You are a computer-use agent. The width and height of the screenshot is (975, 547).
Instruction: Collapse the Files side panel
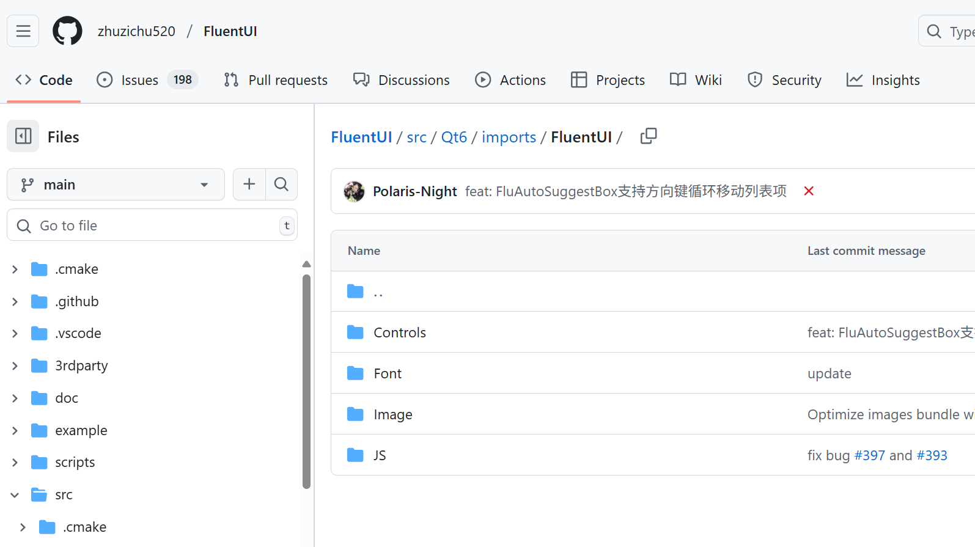pyautogui.click(x=23, y=136)
